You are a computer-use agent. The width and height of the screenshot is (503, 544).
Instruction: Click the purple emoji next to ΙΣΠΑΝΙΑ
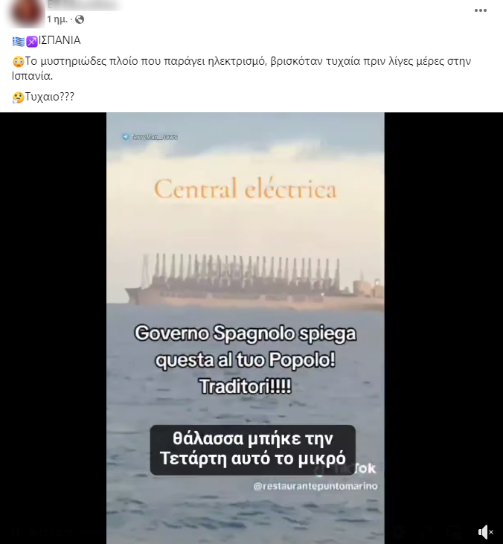(x=31, y=42)
